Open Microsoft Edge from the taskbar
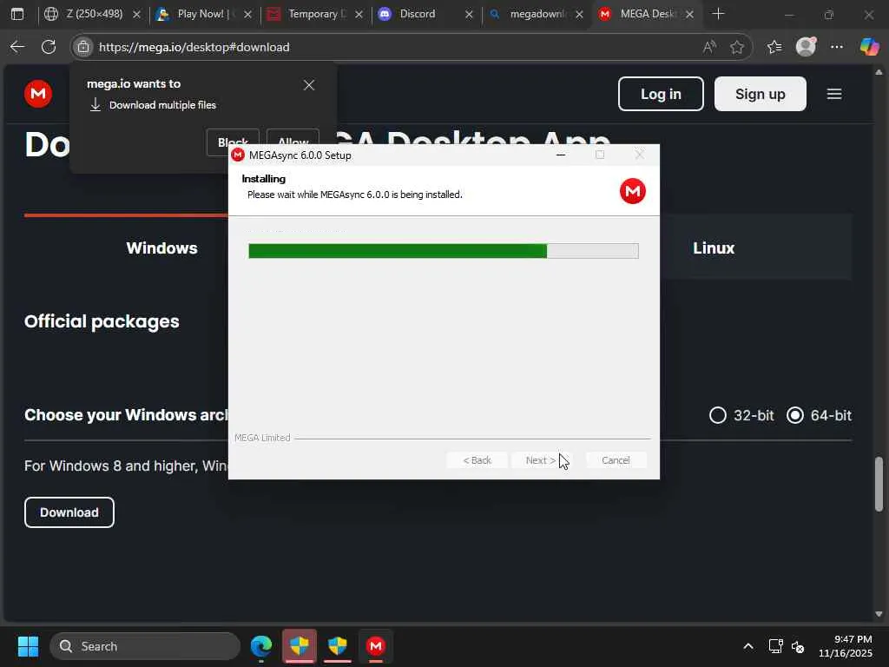Viewport: 889px width, 667px height. 261,646
